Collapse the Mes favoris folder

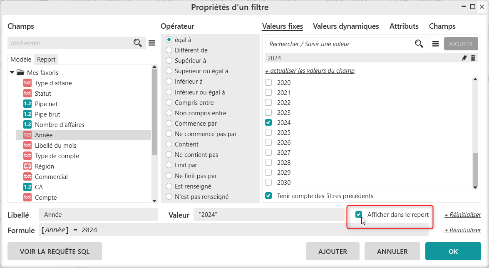(x=12, y=72)
